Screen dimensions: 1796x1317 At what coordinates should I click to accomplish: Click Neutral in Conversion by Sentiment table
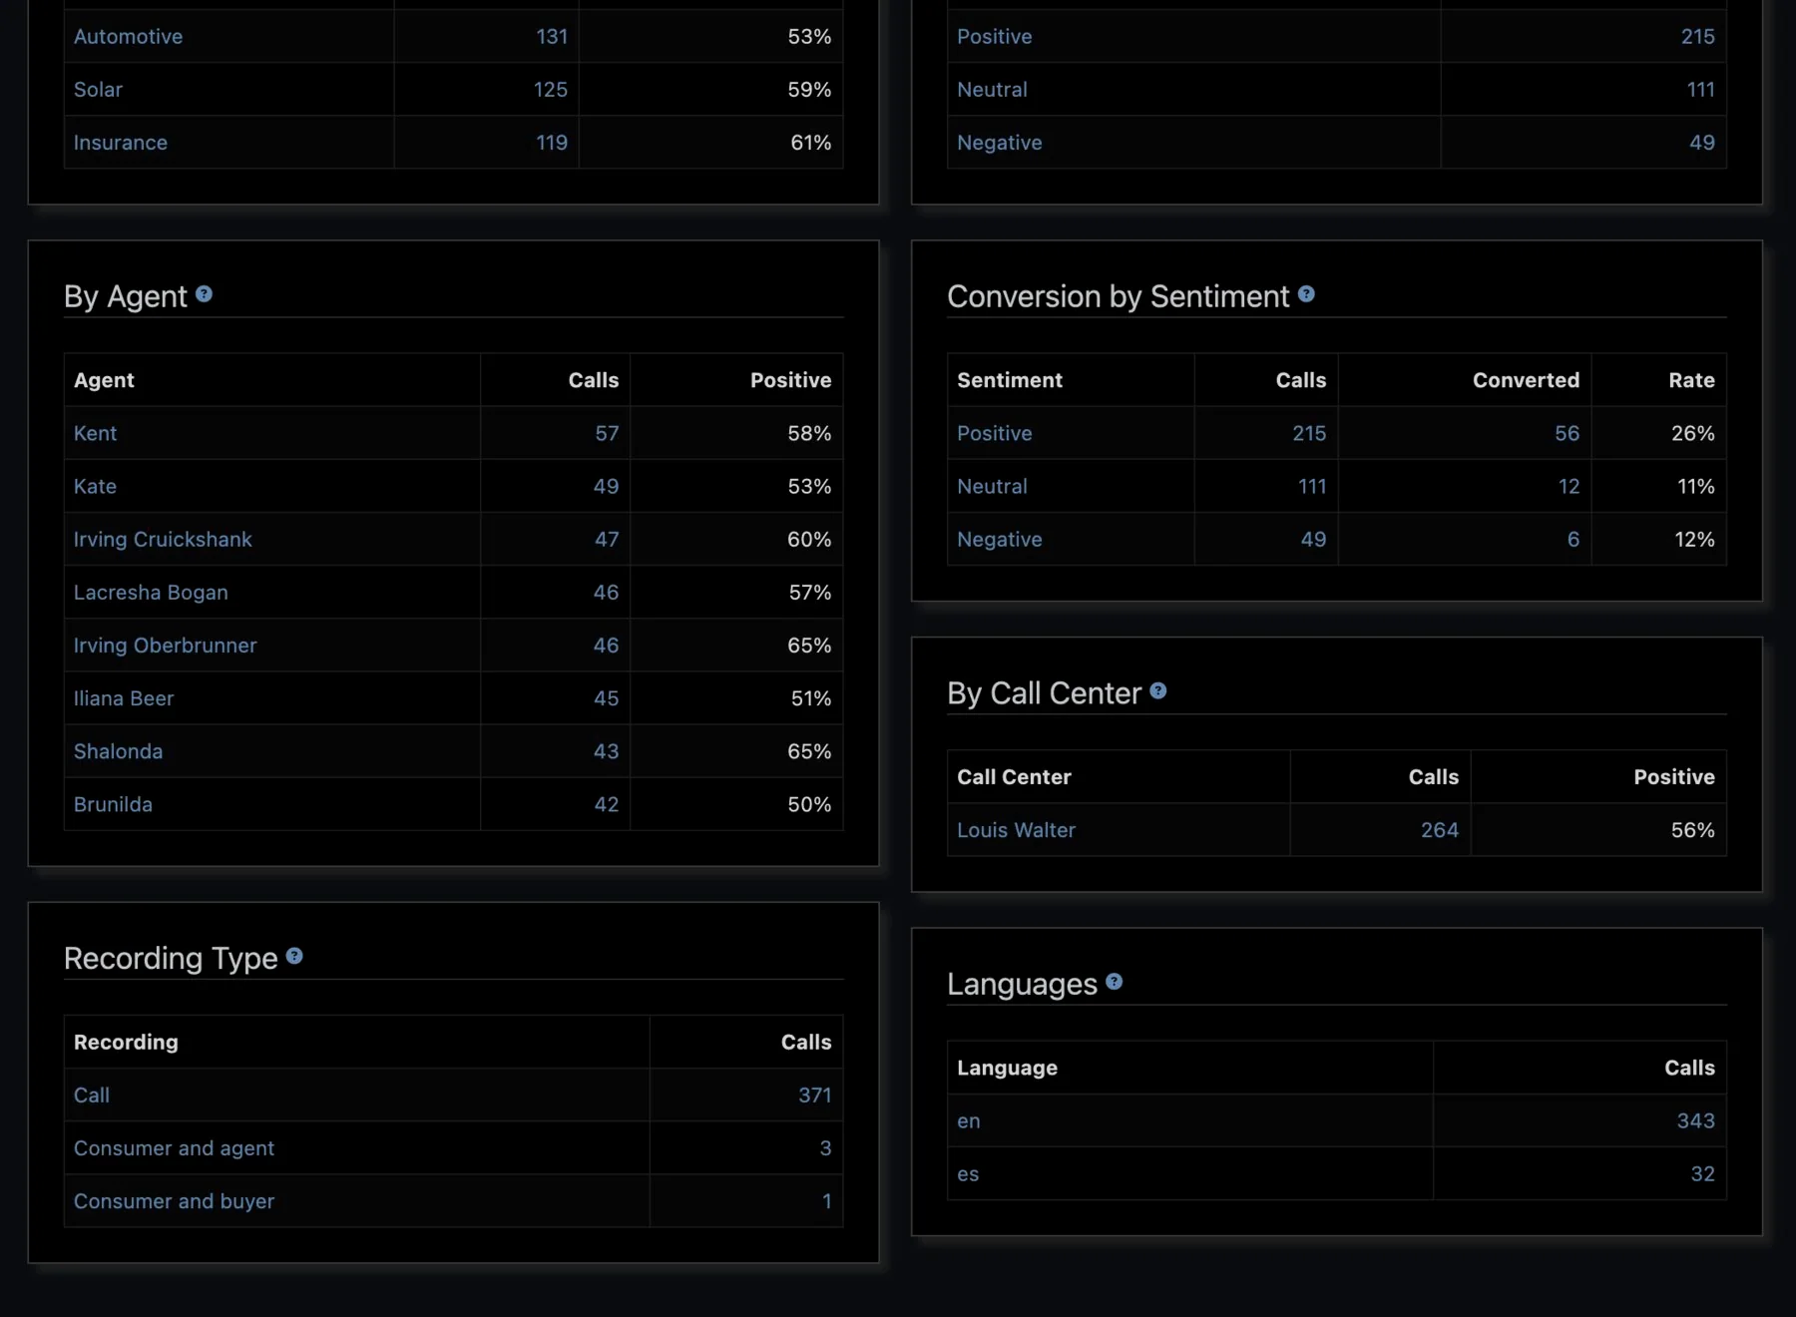tap(992, 486)
